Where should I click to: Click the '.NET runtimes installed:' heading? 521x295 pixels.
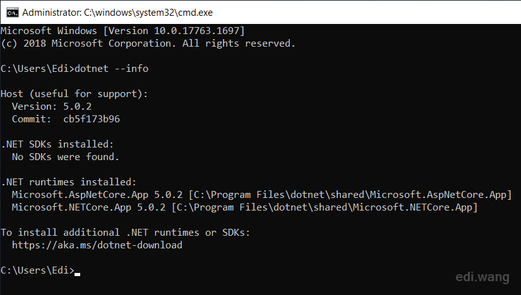tap(68, 182)
